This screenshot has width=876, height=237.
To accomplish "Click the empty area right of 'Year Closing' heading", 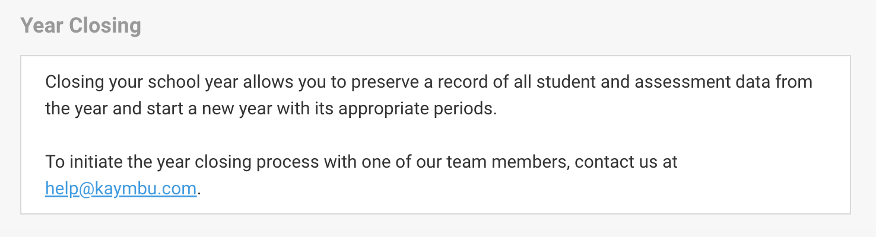I will point(504,26).
